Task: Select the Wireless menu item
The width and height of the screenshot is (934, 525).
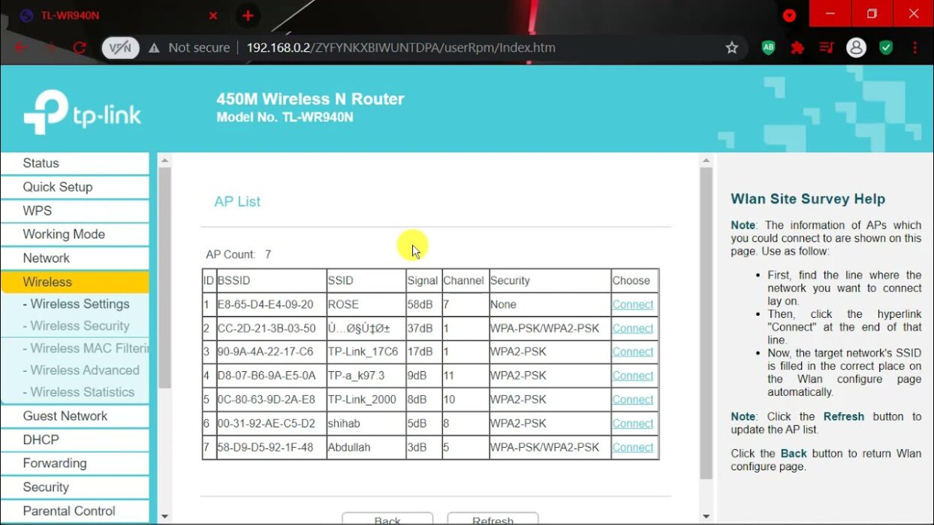Action: (x=75, y=282)
